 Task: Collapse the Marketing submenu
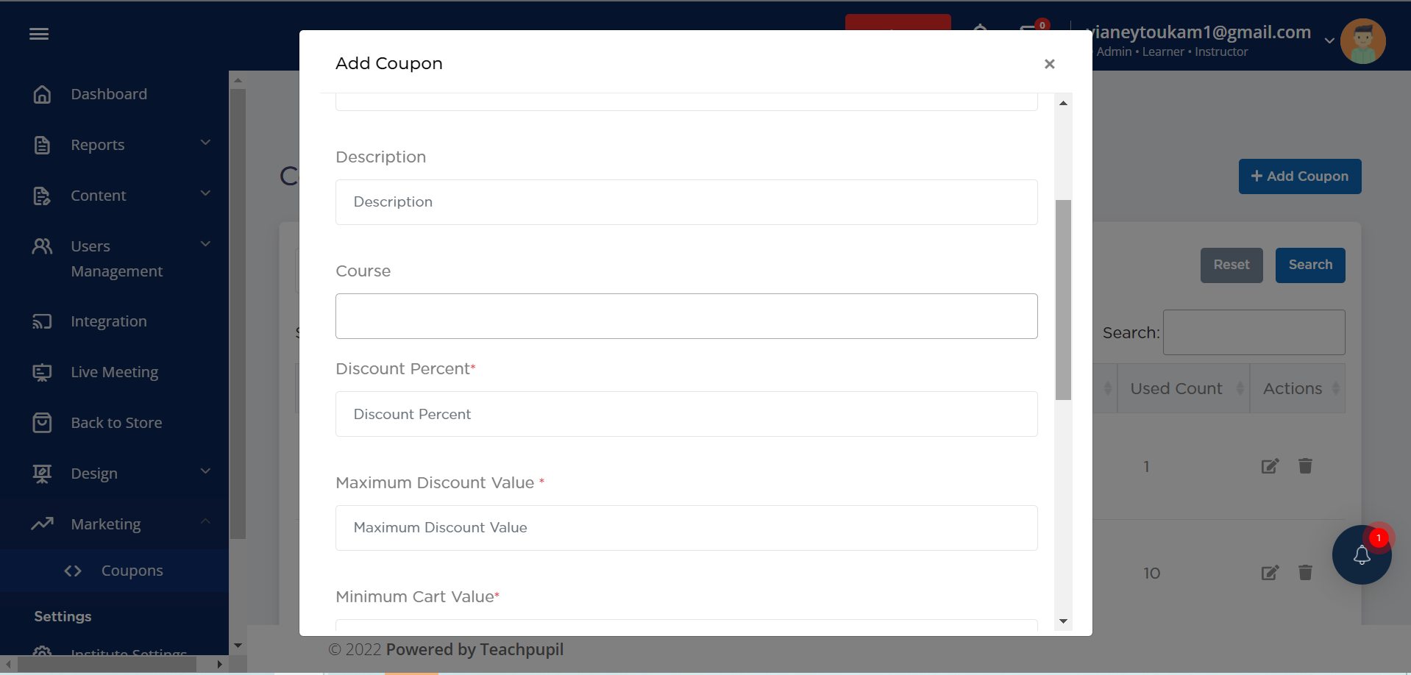(205, 522)
